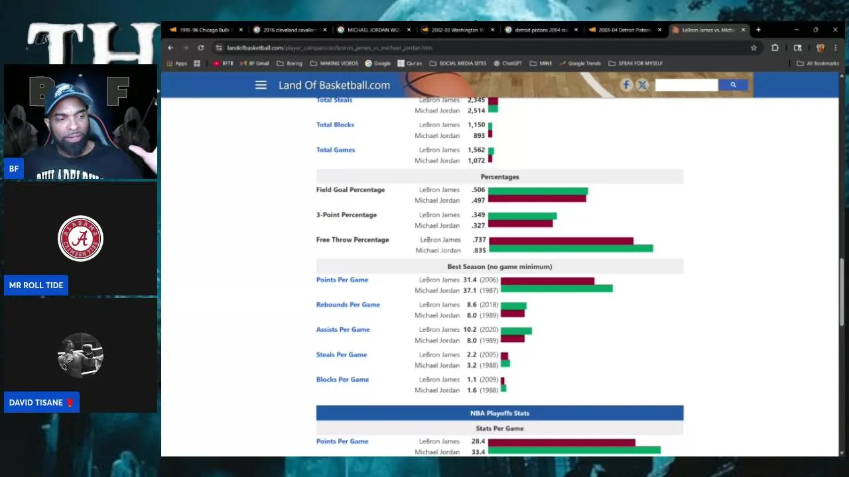This screenshot has height=477, width=849.
Task: Click the Land Of Basketball.com site title
Action: (x=334, y=85)
